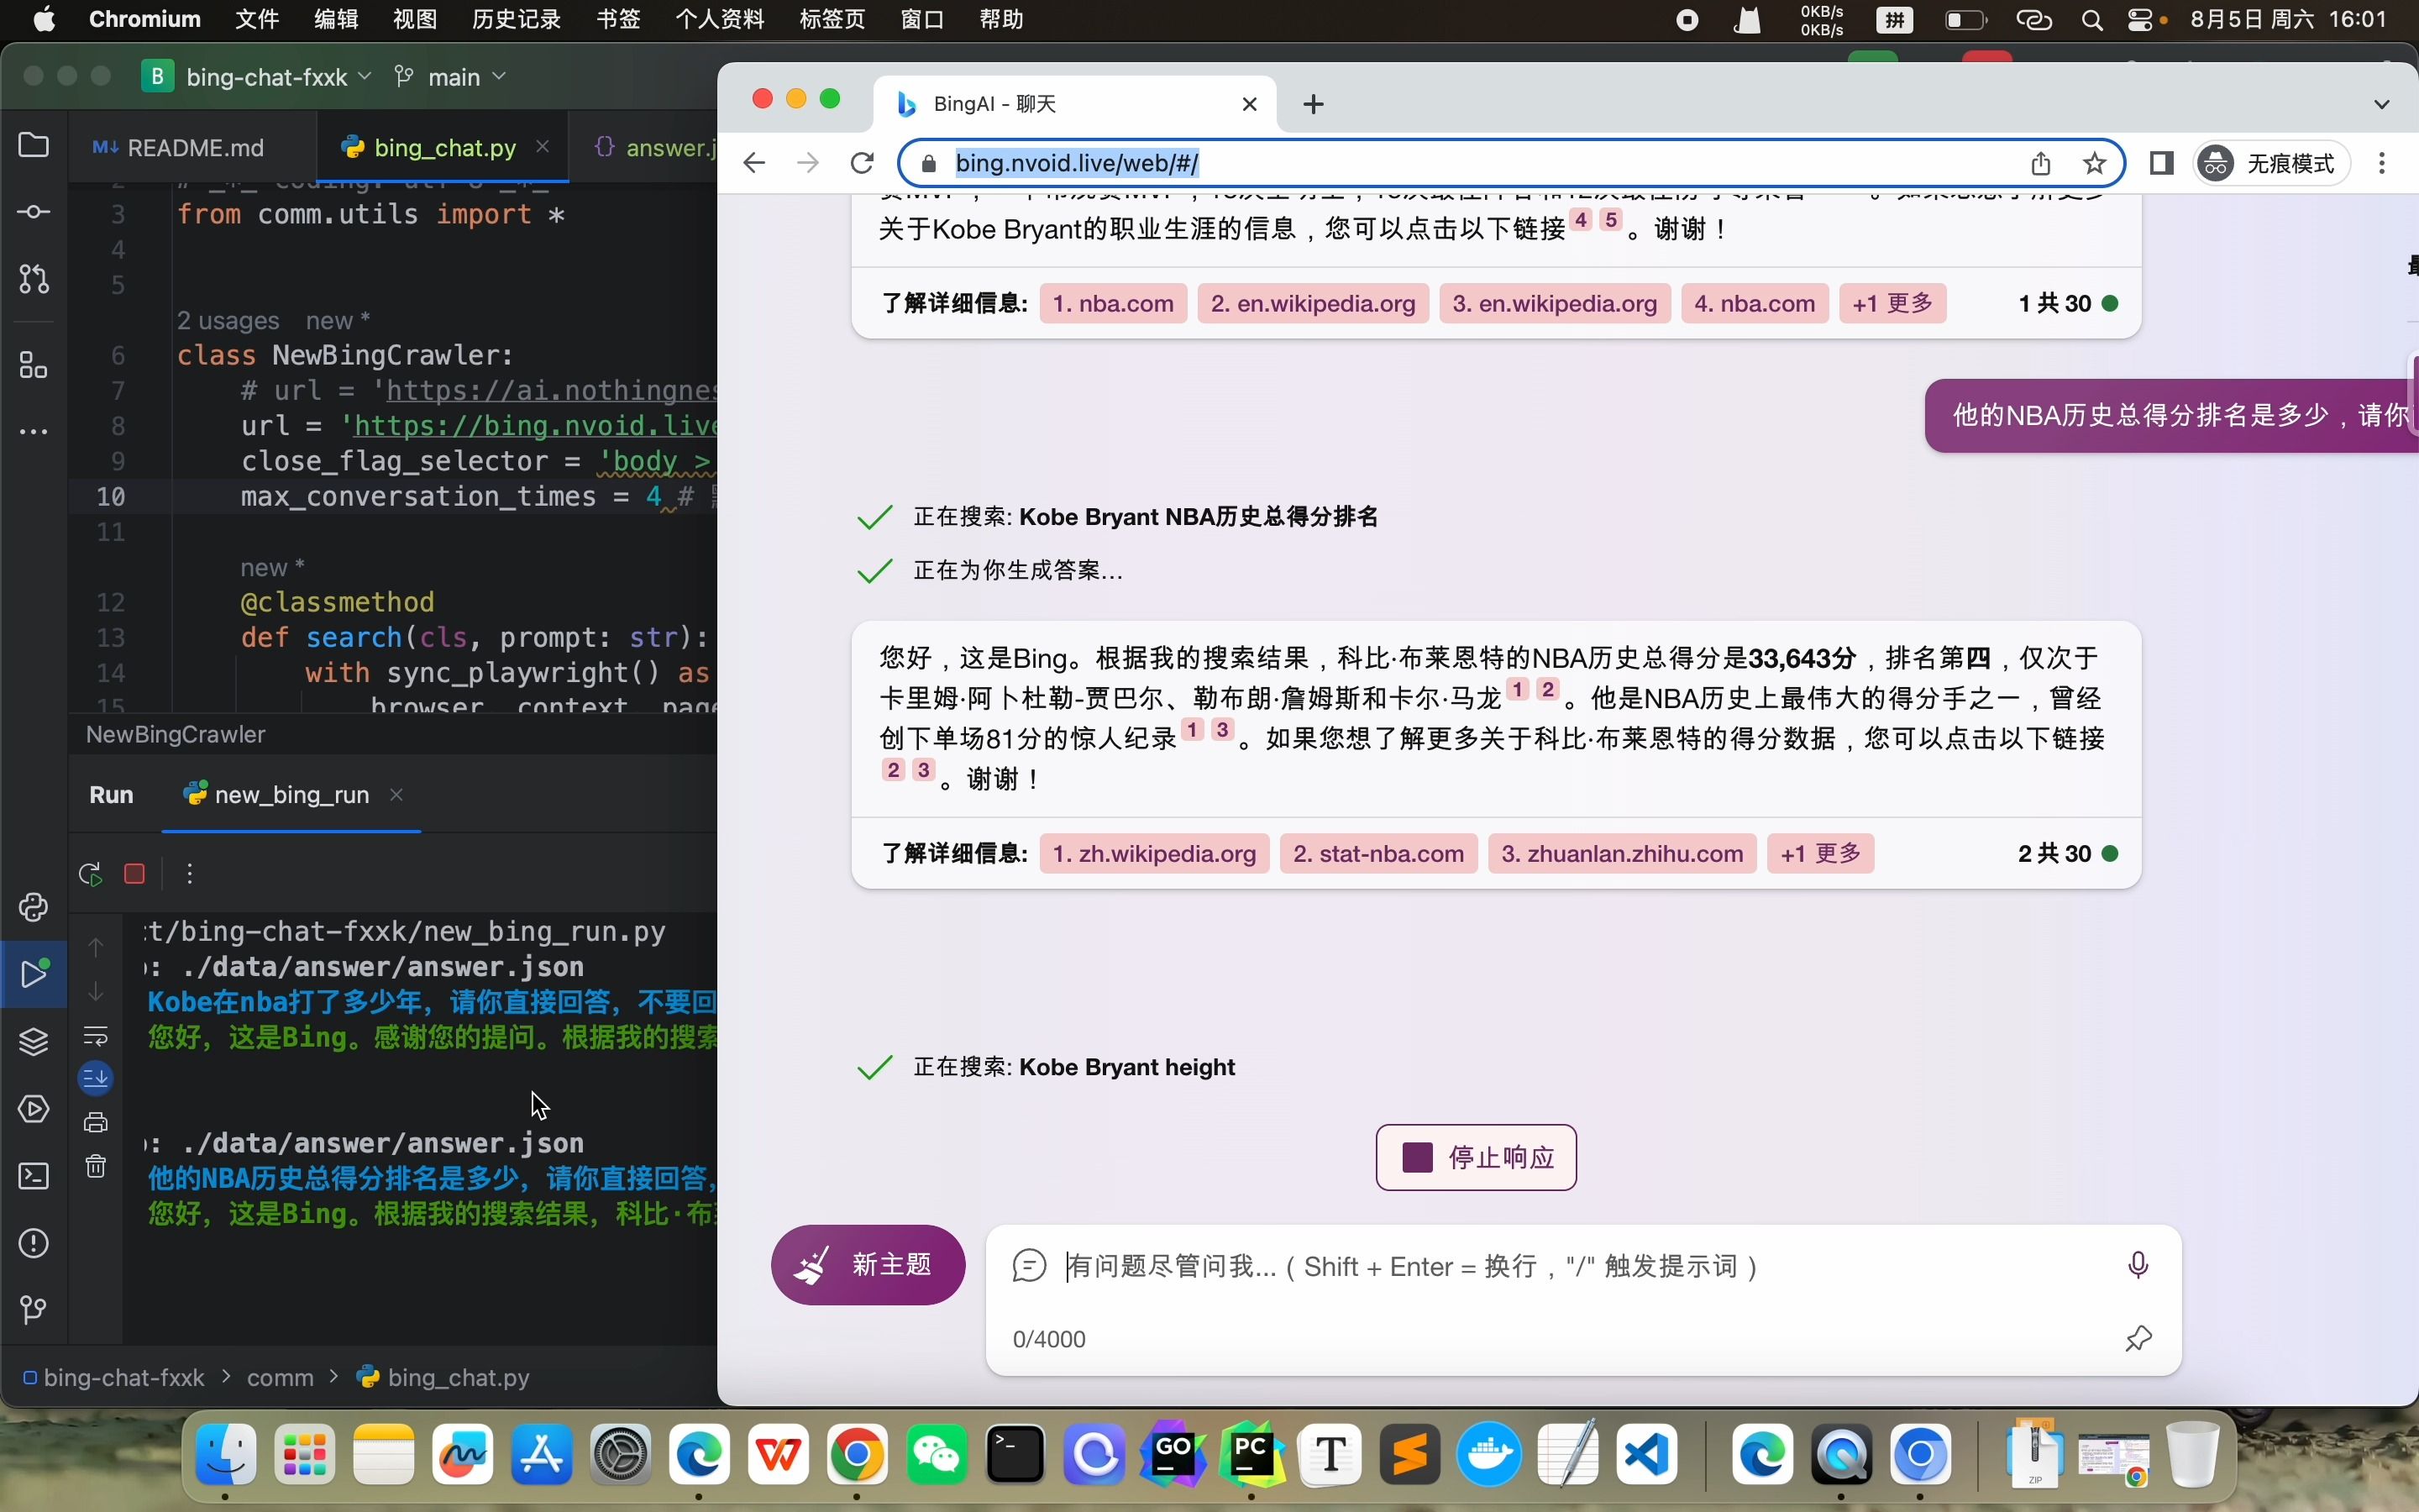Viewport: 2419px width, 1512px height.
Task: Open the 2. en.wikipedia.org source link
Action: click(1314, 304)
